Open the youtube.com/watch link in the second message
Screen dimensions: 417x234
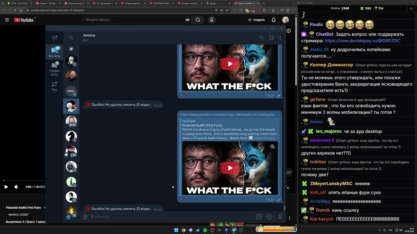227,114
